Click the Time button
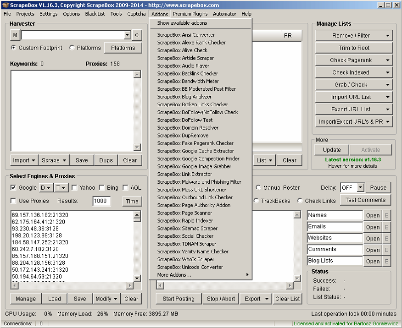Image resolution: width=402 pixels, height=328 pixels. pyautogui.click(x=132, y=201)
